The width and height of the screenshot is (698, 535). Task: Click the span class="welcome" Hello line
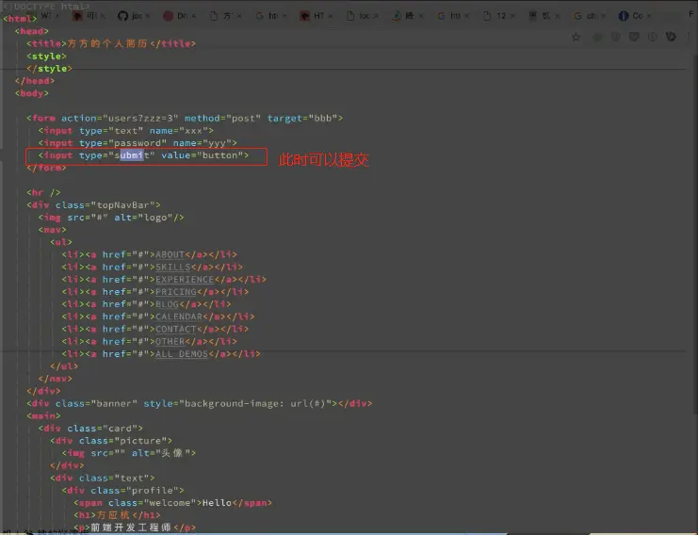pos(172,503)
